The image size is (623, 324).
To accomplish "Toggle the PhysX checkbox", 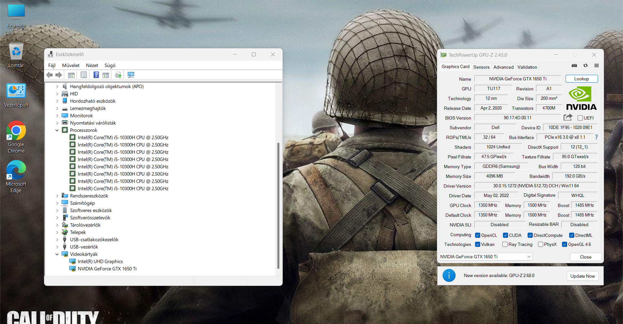I will coord(541,244).
